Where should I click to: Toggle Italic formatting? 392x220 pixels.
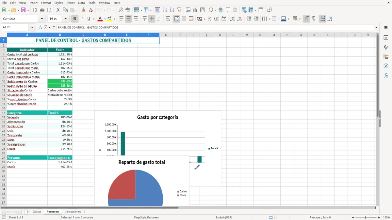[82, 19]
